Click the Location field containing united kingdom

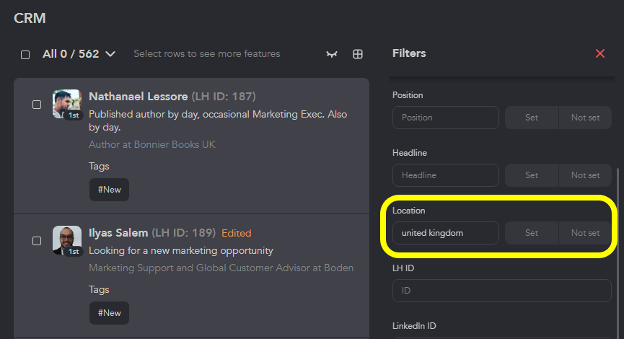446,233
